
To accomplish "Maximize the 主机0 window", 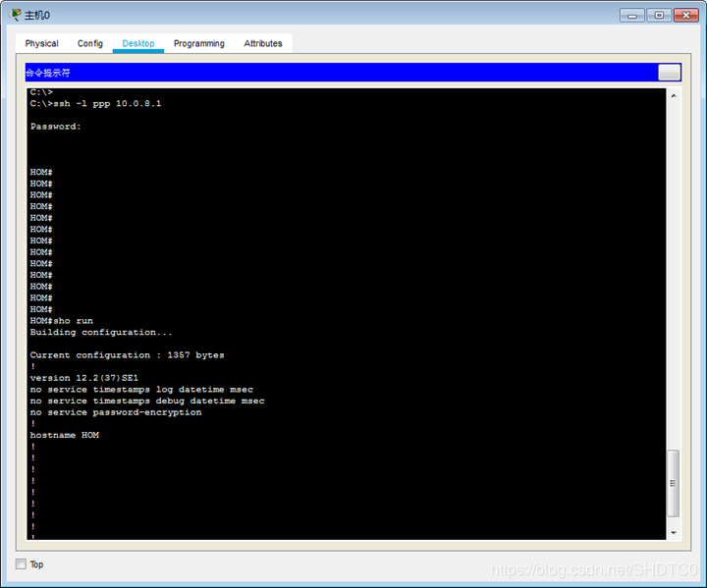I will click(659, 16).
